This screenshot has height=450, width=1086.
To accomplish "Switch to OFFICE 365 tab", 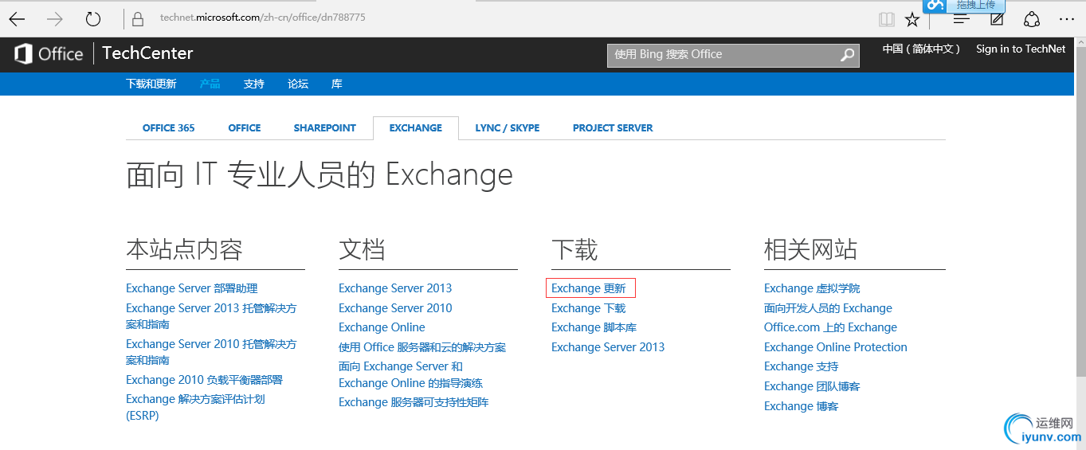I will [x=169, y=127].
